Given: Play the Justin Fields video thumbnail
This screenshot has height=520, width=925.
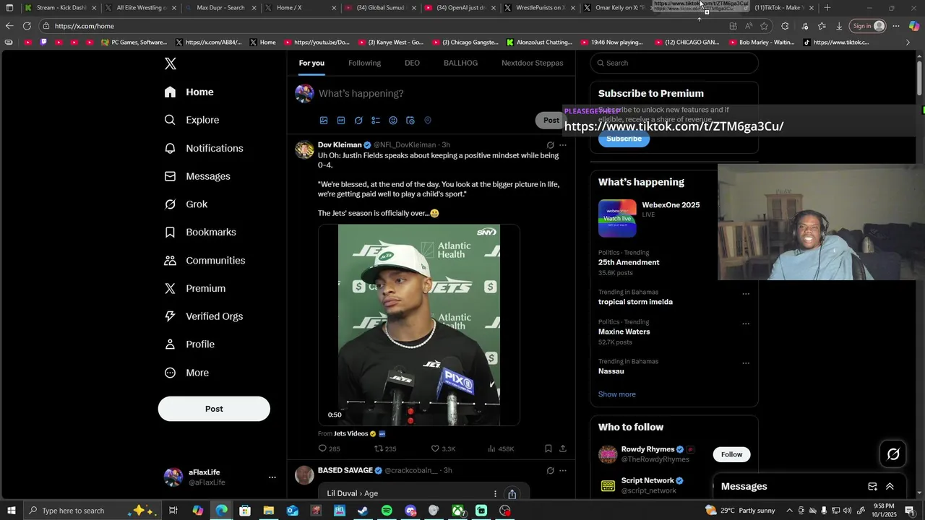Looking at the screenshot, I should coord(419,325).
